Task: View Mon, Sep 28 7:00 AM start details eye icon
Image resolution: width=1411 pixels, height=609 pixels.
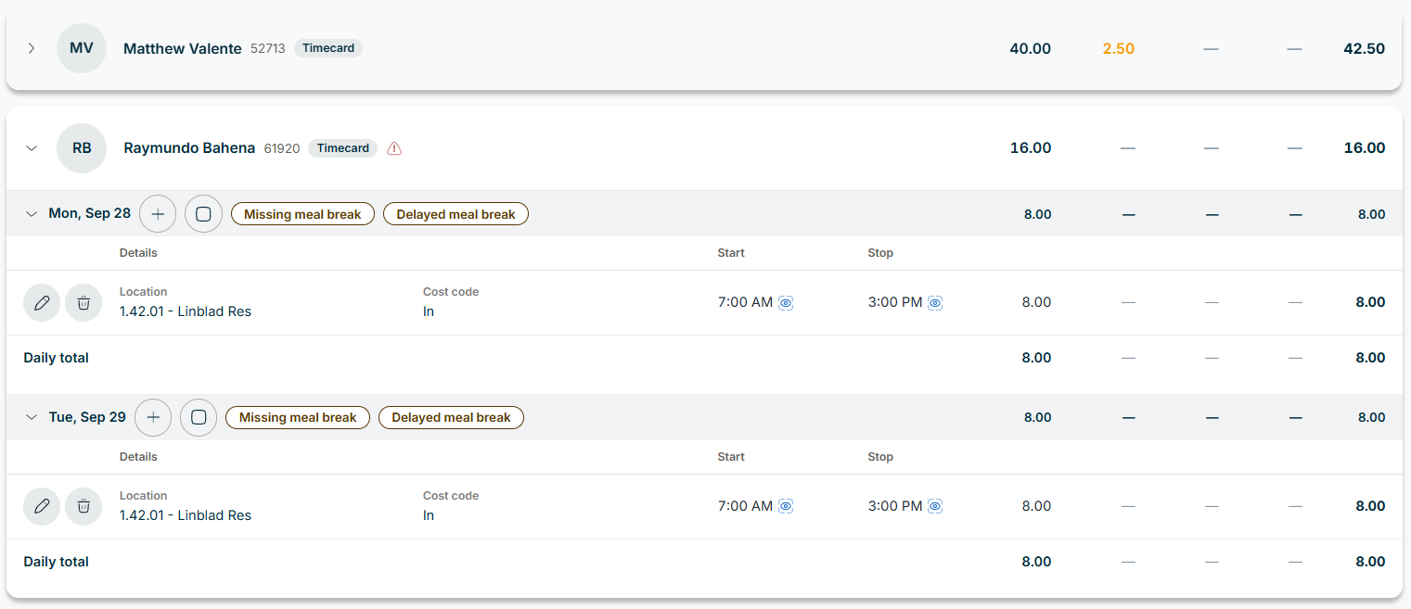Action: (786, 303)
